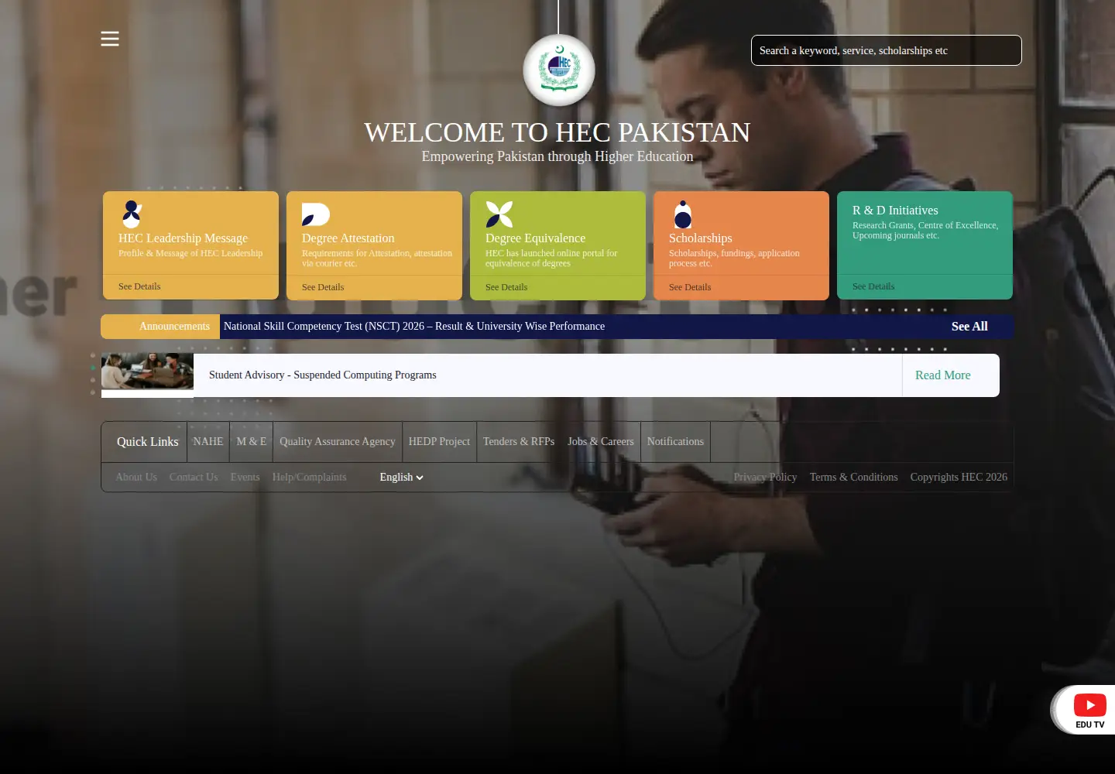Click Empowering Pakistan through Higher Education tagline
The image size is (1115, 774).
[557, 156]
